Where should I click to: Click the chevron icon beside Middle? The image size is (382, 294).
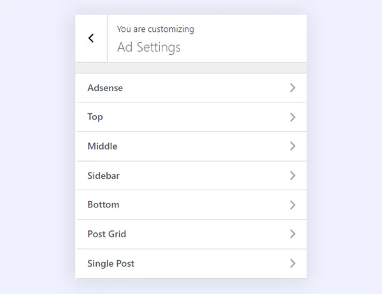tap(293, 146)
